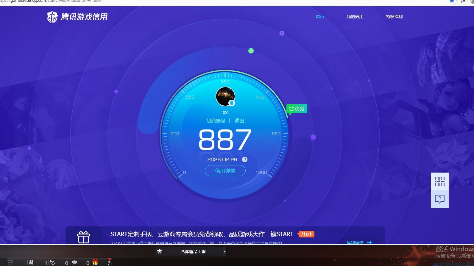Open the chat bubble messages icon

(74, 262)
